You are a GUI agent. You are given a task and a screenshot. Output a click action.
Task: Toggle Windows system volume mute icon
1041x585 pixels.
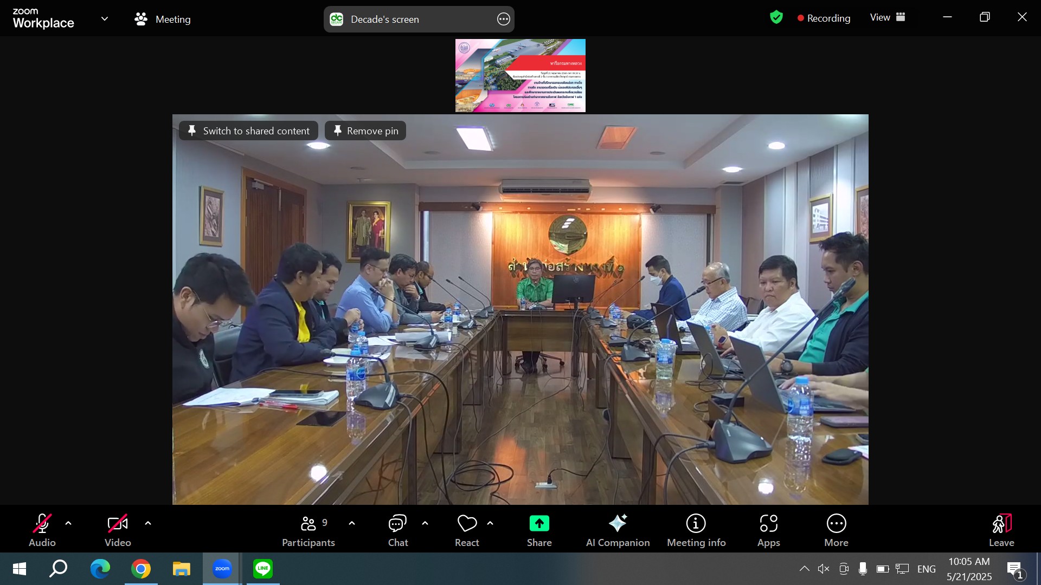[x=824, y=569]
